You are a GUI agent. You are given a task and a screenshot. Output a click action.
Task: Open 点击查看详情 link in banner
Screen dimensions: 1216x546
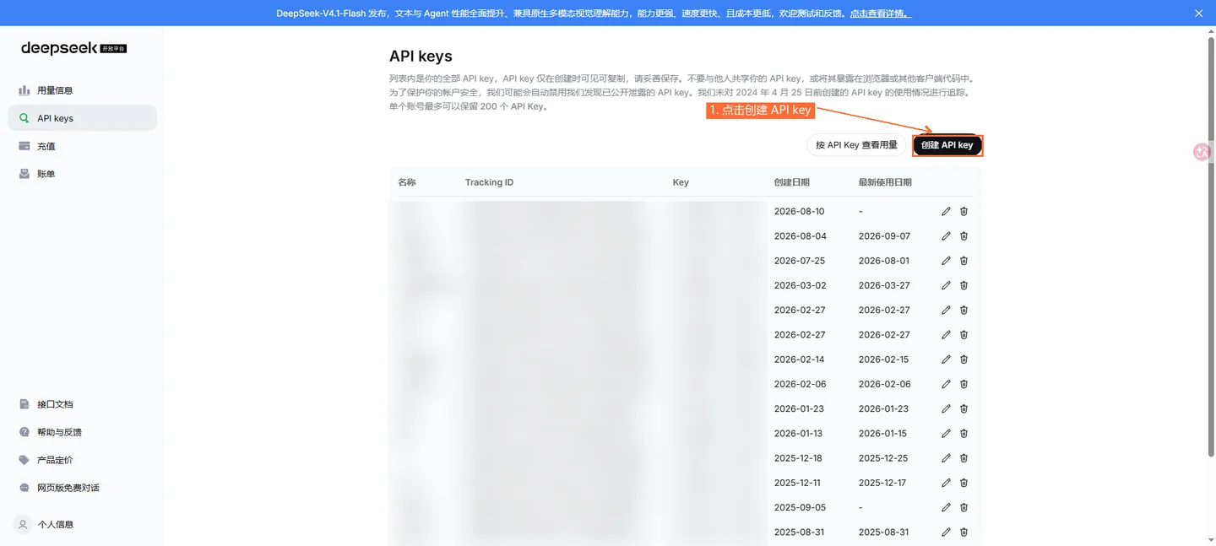880,14
